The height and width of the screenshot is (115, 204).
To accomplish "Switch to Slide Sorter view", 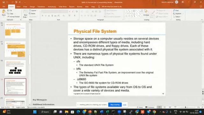I will 164,107.
